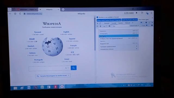Open File Explorer from the taskbar
Viewport: 174px width, 98px height.
coord(15,88)
